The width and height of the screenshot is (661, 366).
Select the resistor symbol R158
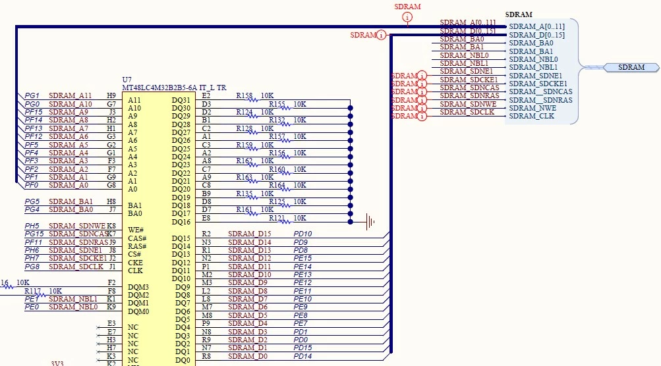point(252,100)
